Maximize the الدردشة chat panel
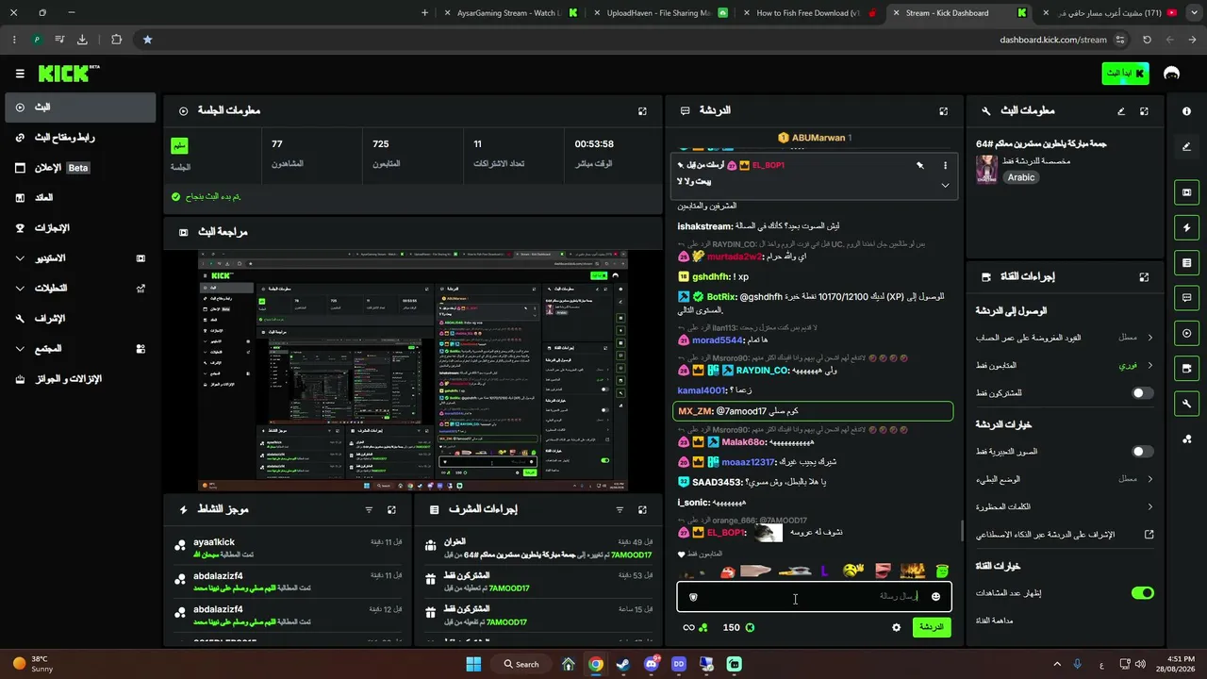 [943, 111]
